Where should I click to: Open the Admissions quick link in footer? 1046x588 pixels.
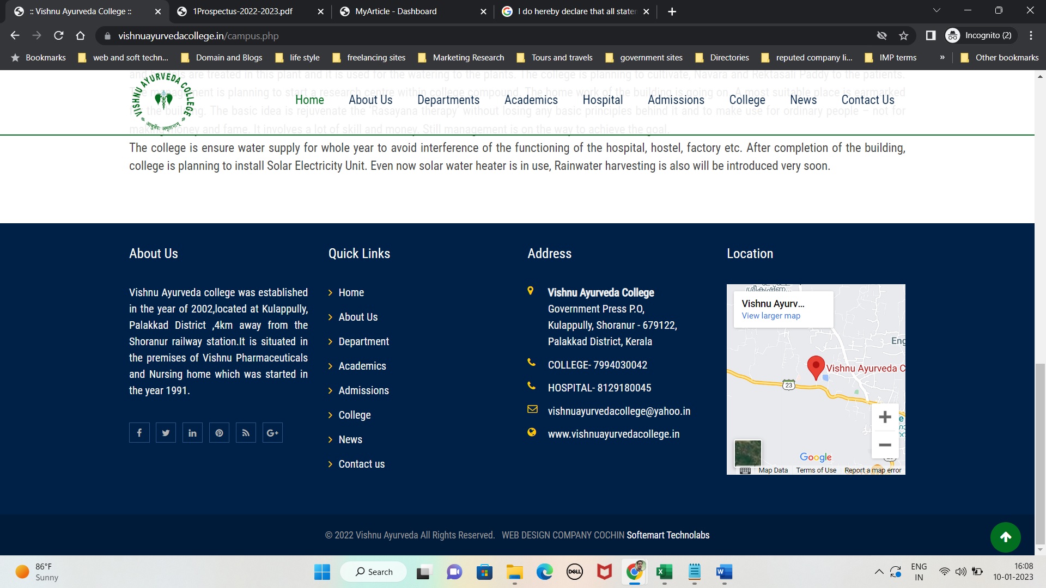363,390
